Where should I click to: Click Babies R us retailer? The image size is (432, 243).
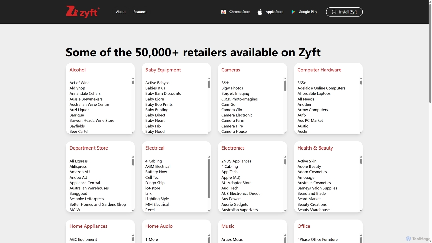pyautogui.click(x=155, y=88)
